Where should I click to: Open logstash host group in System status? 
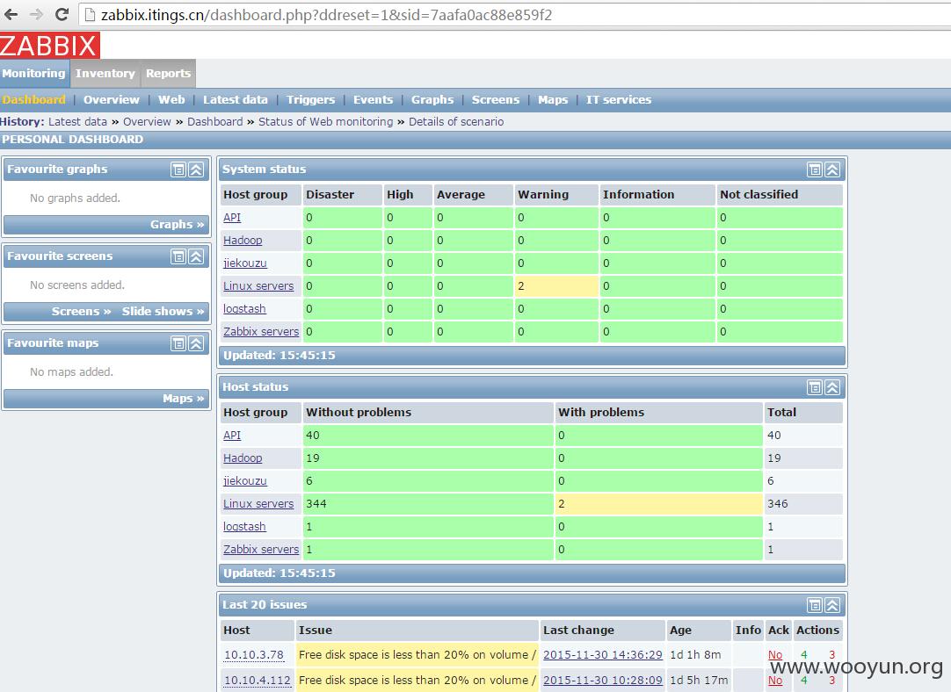244,309
